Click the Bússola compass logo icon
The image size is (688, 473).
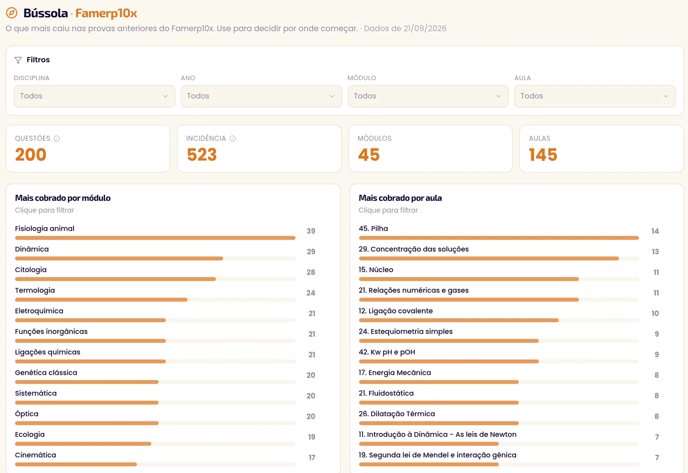click(x=12, y=13)
